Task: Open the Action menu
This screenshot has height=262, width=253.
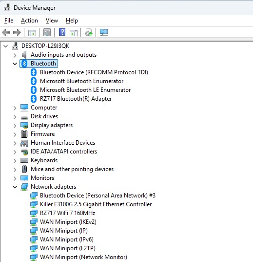Action: click(29, 21)
